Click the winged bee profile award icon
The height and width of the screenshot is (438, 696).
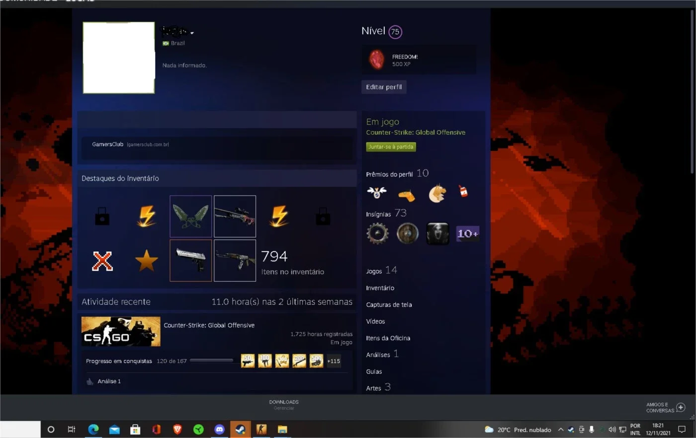coord(376,192)
